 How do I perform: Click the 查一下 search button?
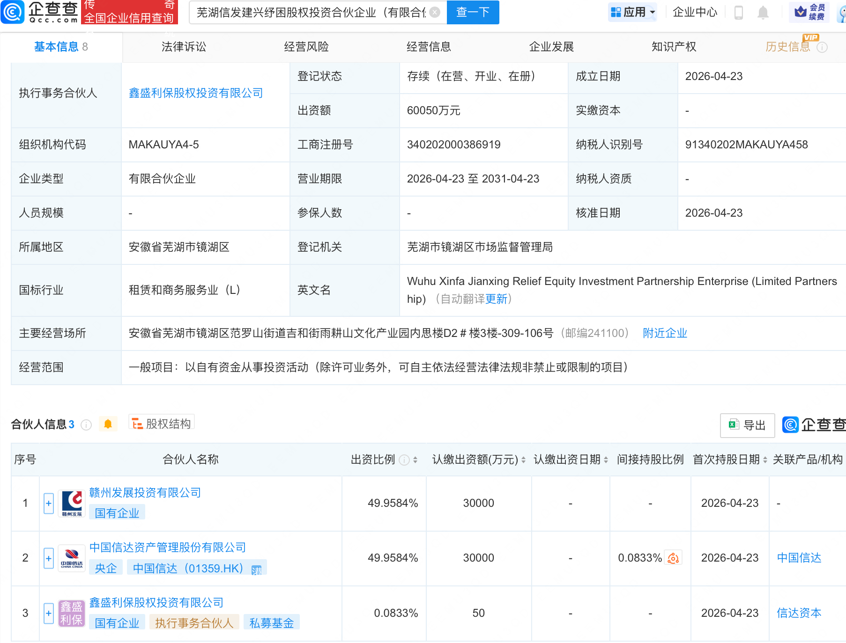(x=472, y=13)
